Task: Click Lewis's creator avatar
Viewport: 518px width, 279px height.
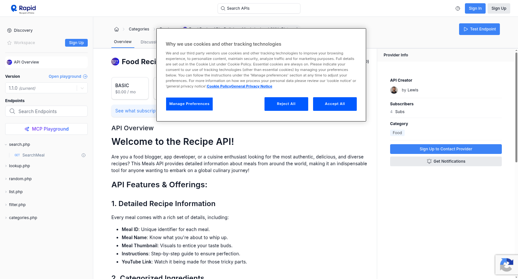Action: click(x=394, y=90)
